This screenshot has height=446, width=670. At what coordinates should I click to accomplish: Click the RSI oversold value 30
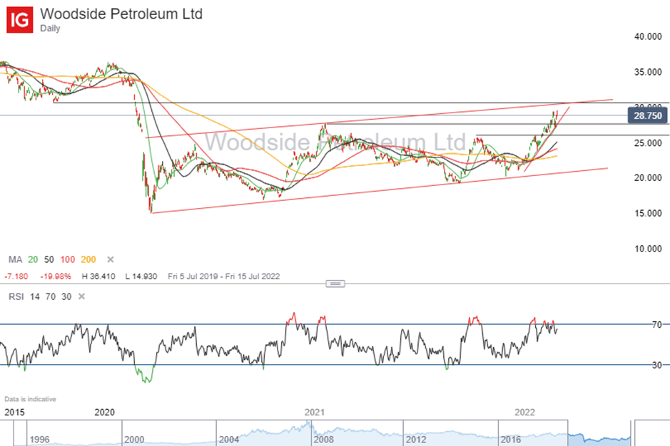pyautogui.click(x=66, y=296)
